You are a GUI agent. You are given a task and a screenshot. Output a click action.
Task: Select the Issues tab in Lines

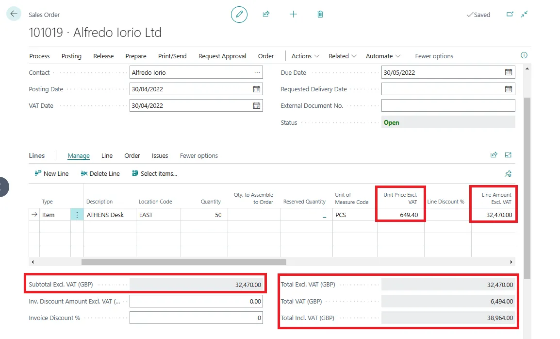(160, 155)
